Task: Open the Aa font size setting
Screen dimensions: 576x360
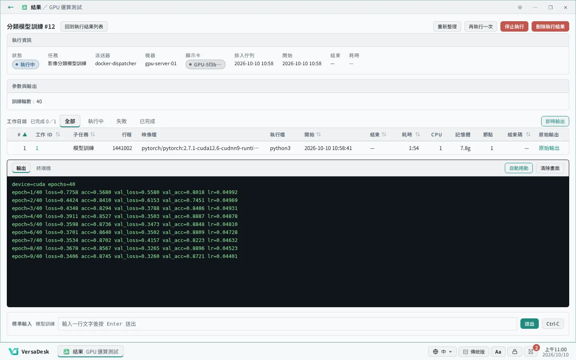Action: point(498,352)
